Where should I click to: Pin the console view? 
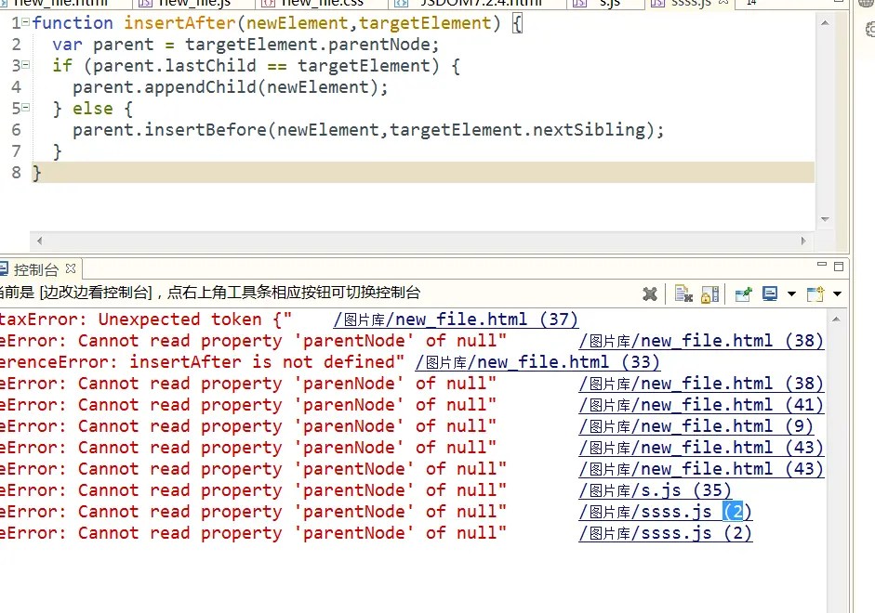pos(742,293)
